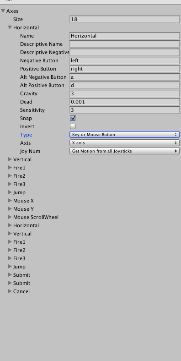
Task: Click the Size field showing 18
Action: point(124,19)
